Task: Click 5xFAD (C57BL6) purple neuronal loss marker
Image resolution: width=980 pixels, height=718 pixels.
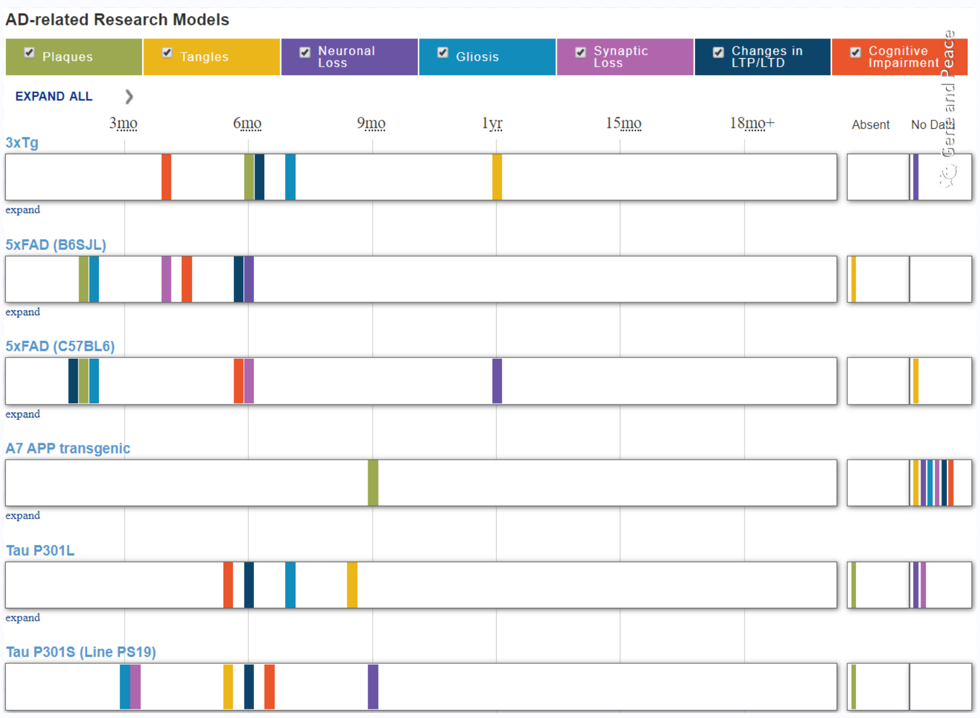Action: (x=497, y=381)
